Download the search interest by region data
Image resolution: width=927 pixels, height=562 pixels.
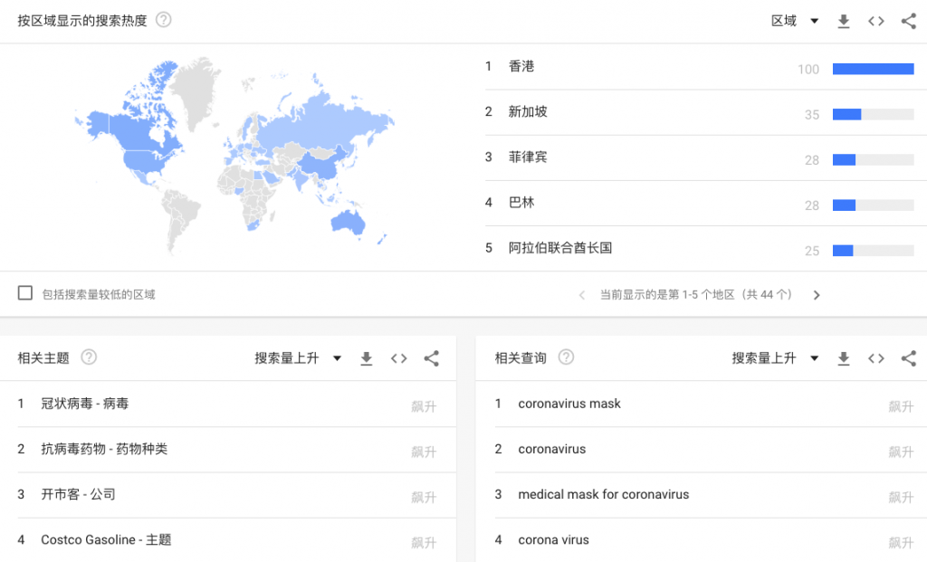pos(844,21)
